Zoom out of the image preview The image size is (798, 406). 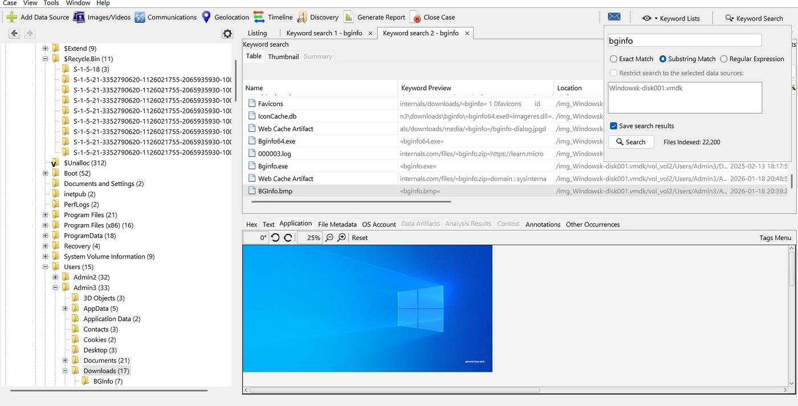pos(329,238)
